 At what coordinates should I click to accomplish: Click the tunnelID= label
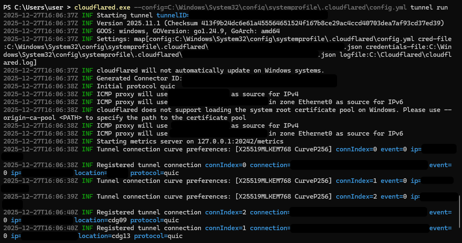tap(173, 15)
